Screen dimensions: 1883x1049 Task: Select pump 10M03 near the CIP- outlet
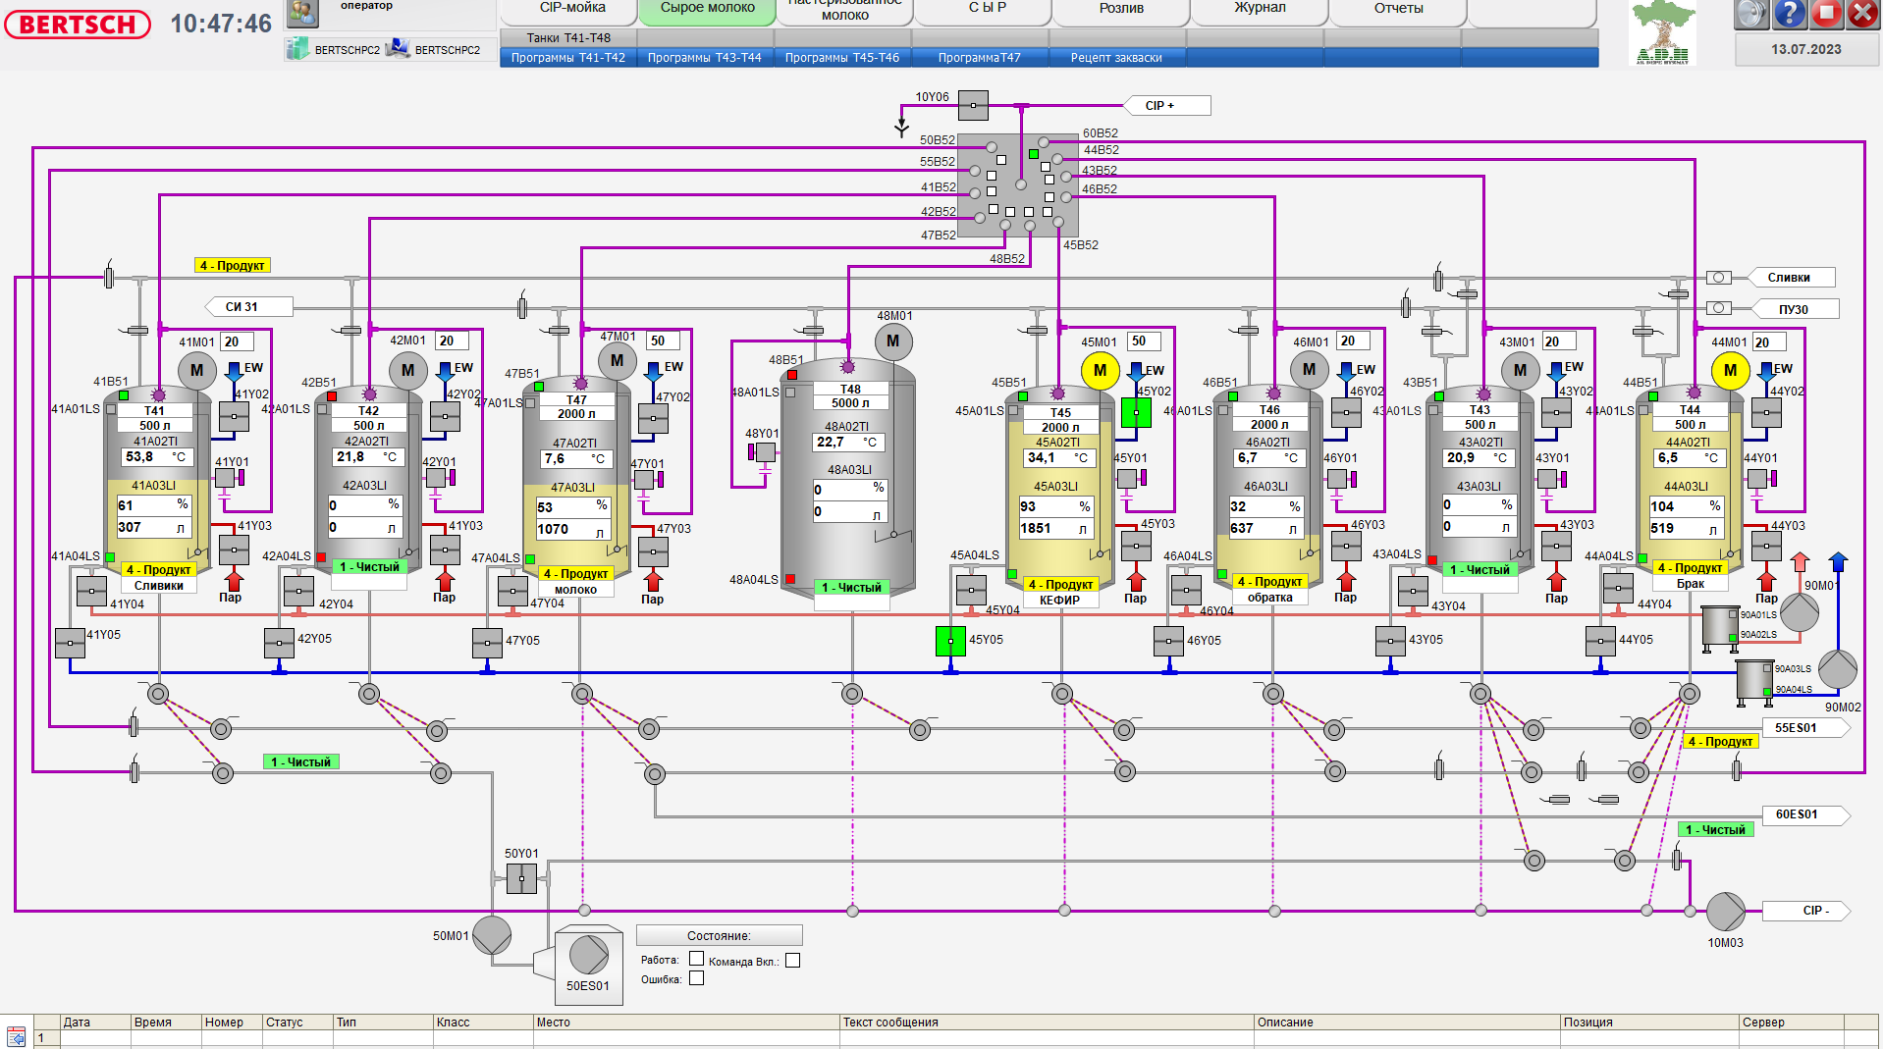(x=1726, y=913)
